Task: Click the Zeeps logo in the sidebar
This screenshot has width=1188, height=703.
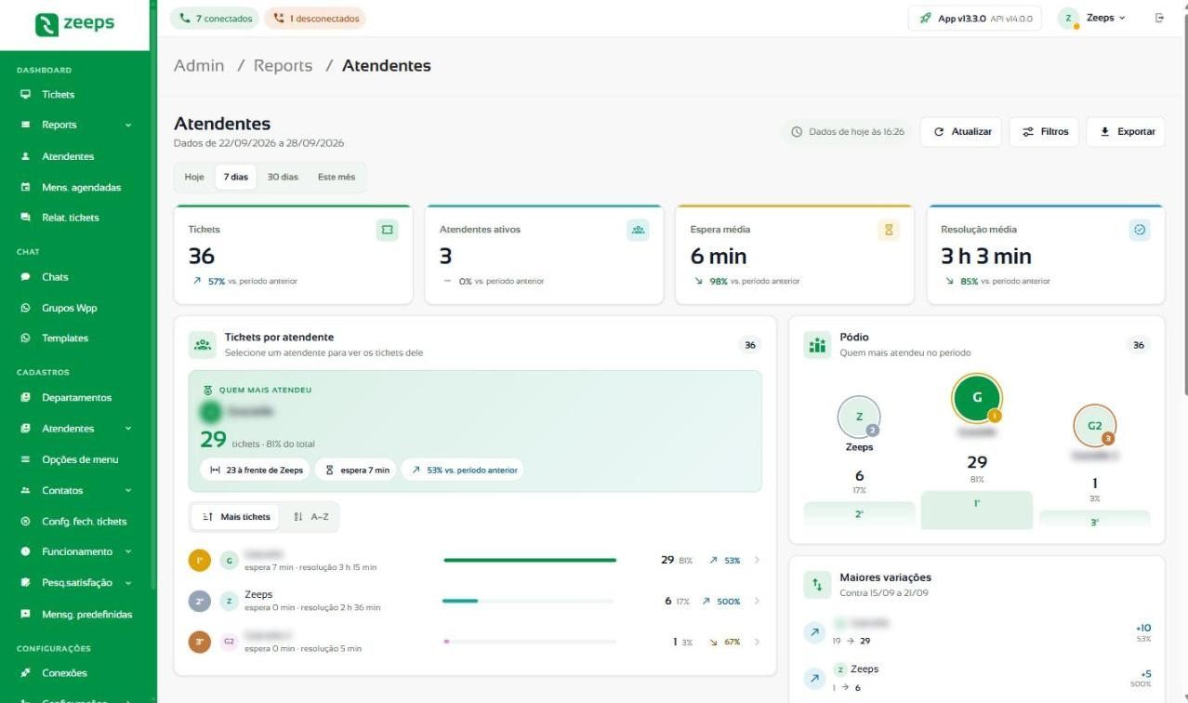Action: (74, 24)
